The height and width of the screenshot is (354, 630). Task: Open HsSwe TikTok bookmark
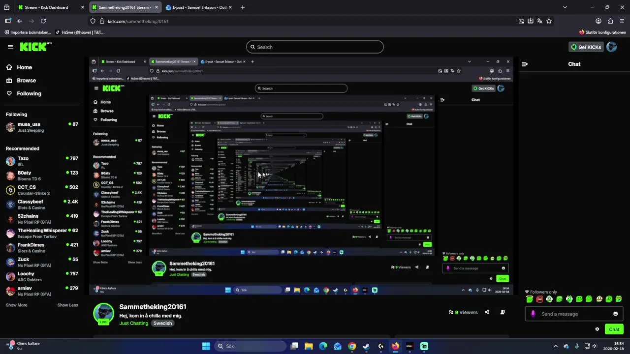coord(79,32)
